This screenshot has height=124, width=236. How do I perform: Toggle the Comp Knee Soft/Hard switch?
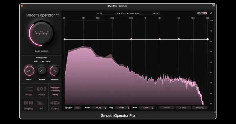[x=43, y=61]
